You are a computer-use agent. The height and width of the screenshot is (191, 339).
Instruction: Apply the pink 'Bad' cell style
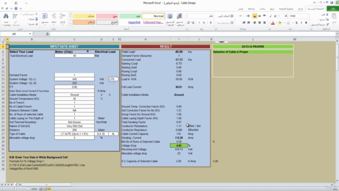pos(107,16)
